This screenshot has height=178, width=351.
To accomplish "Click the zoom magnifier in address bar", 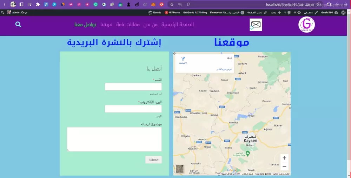I will point(188,4).
